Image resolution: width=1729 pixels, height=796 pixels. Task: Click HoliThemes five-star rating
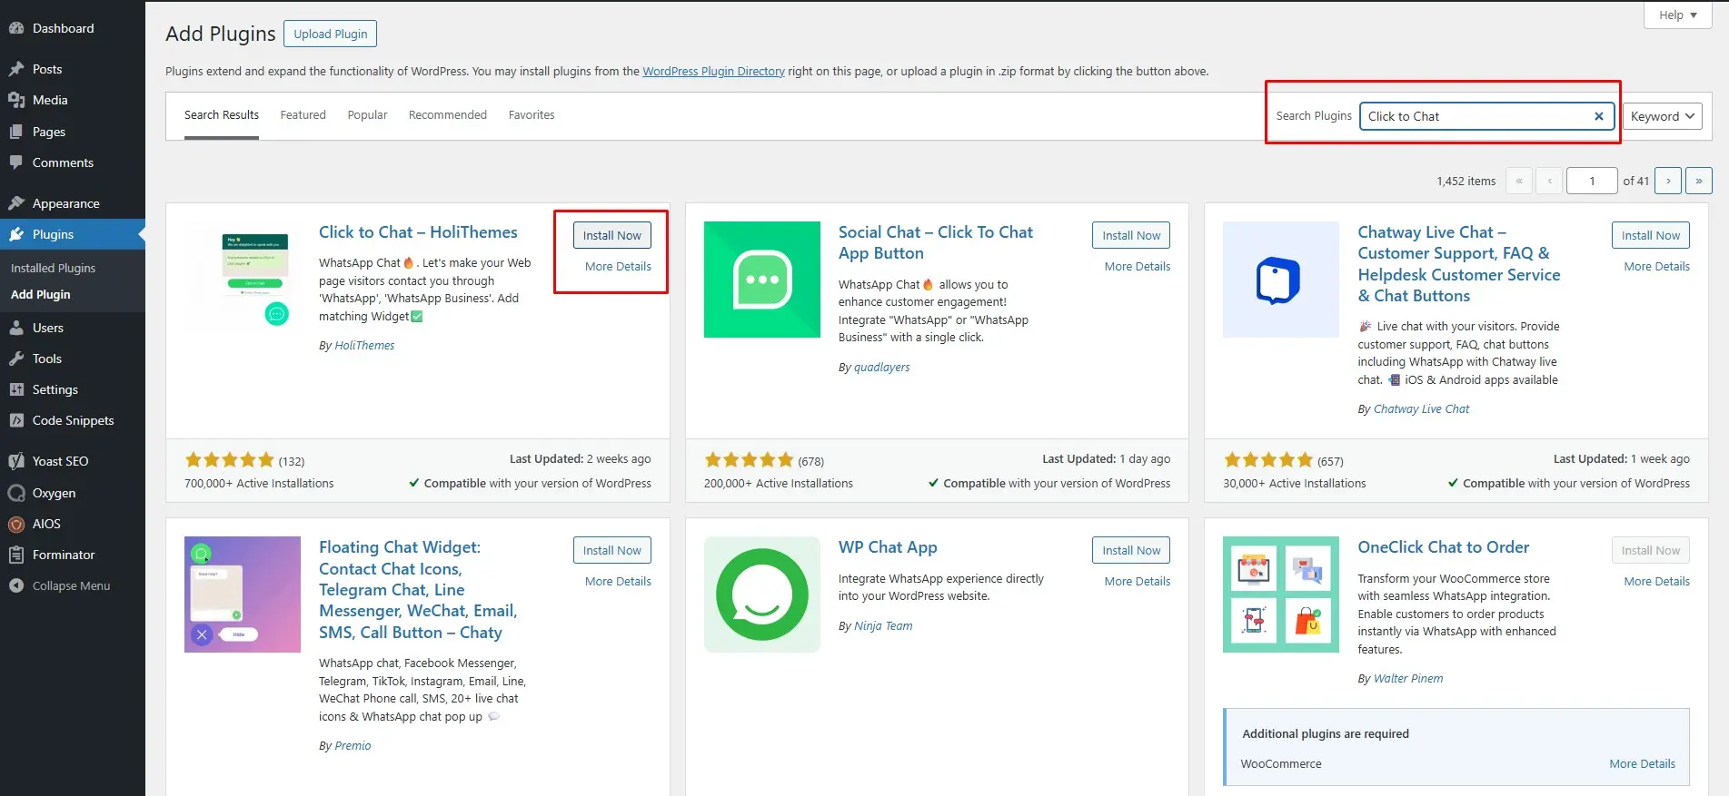pyautogui.click(x=229, y=460)
